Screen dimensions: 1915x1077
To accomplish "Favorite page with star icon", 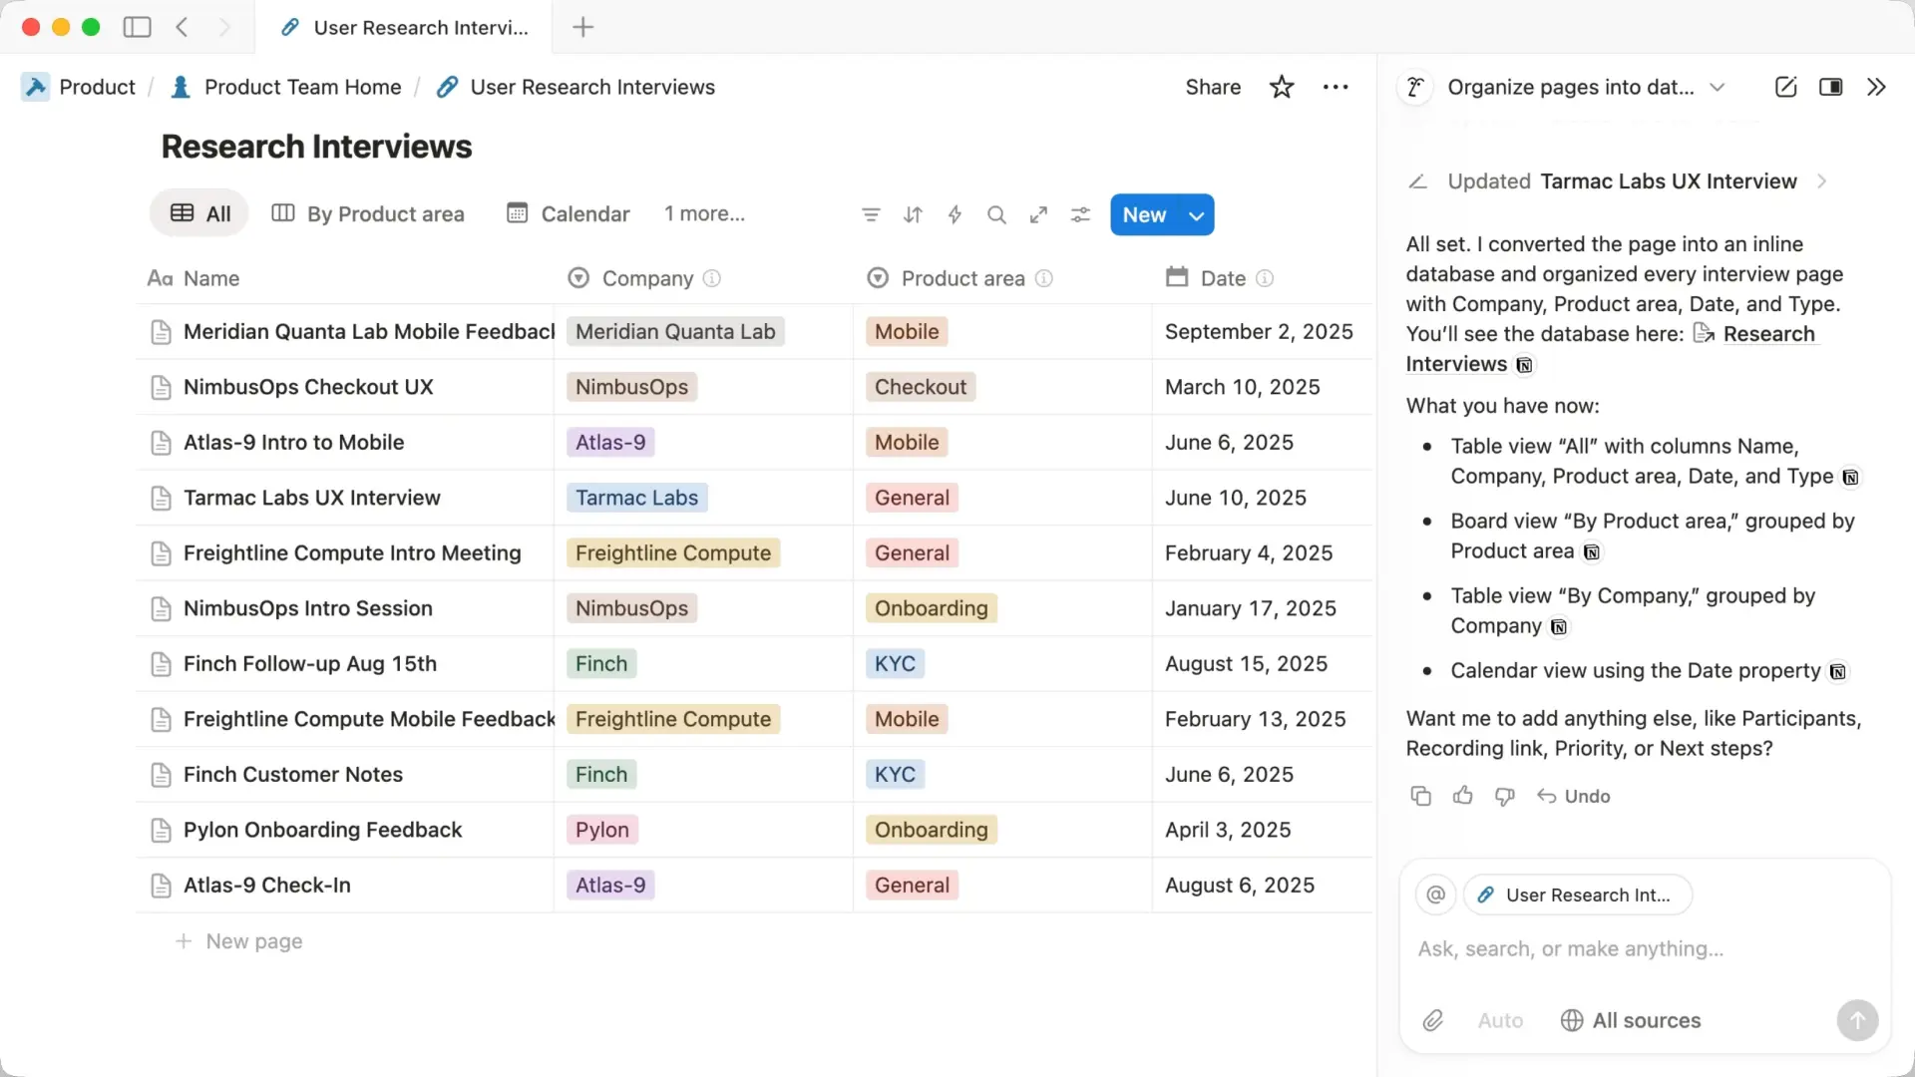I will pos(1282,87).
